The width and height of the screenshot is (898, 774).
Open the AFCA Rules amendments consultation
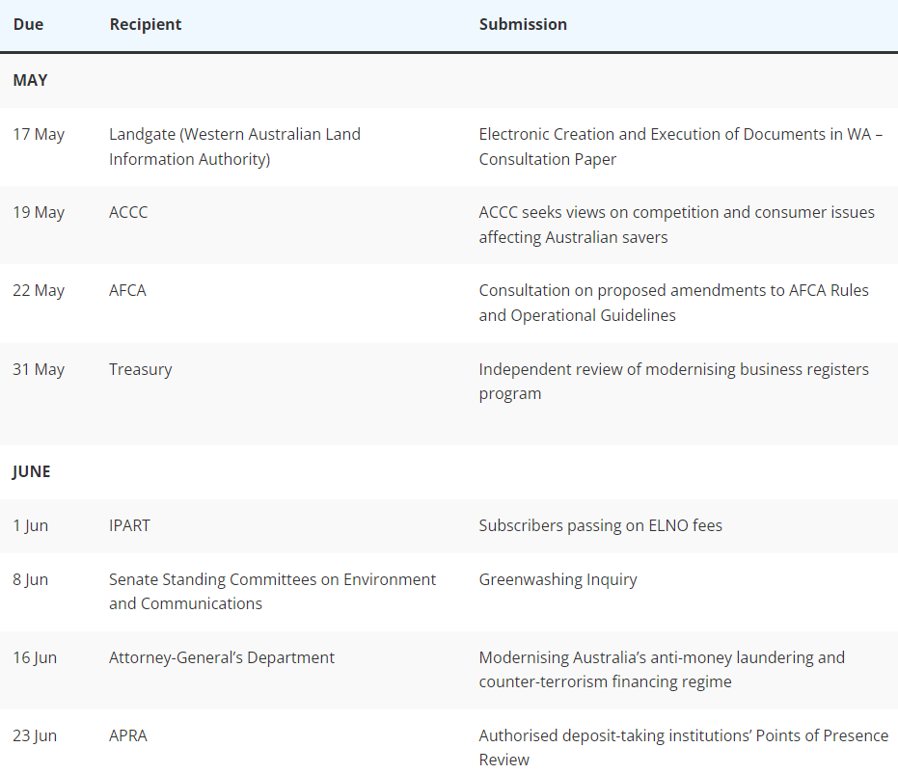[x=673, y=303]
